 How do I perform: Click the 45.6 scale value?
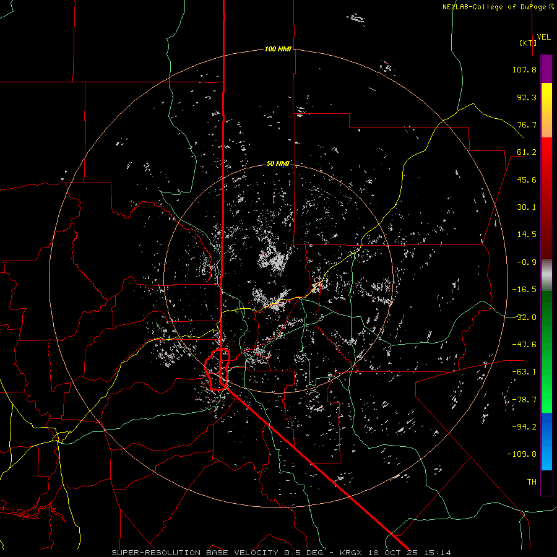tap(527, 179)
